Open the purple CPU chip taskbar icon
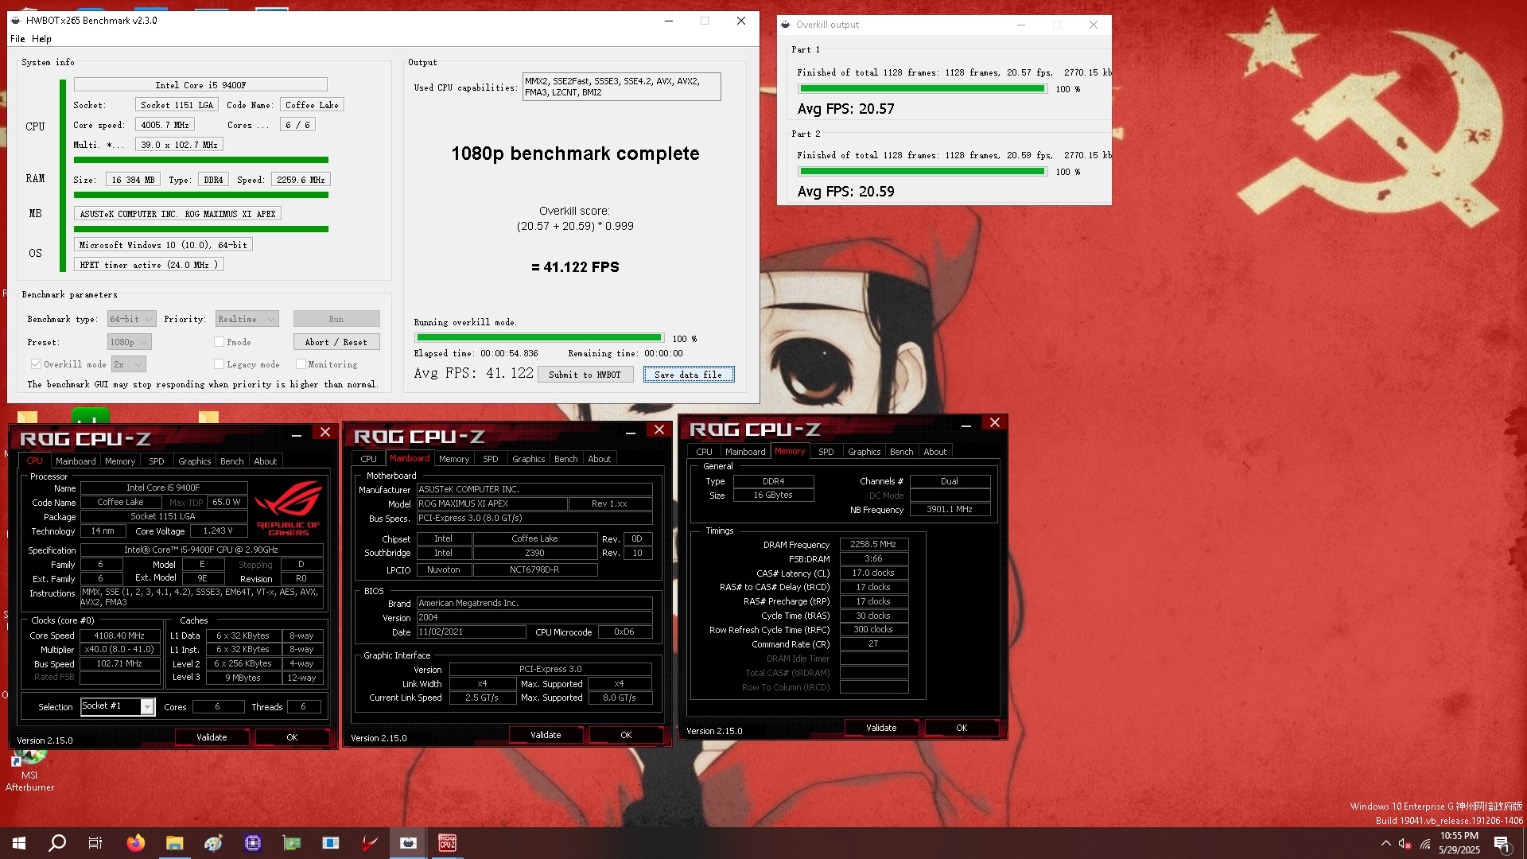The height and width of the screenshot is (859, 1527). (253, 843)
